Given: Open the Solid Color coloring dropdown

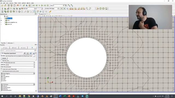Looking at the screenshot, I should click(28, 8).
